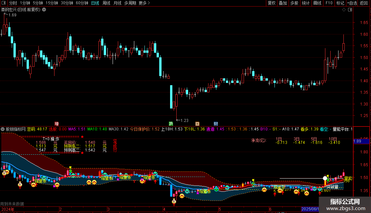Add stock via +自选 button

point(352,3)
